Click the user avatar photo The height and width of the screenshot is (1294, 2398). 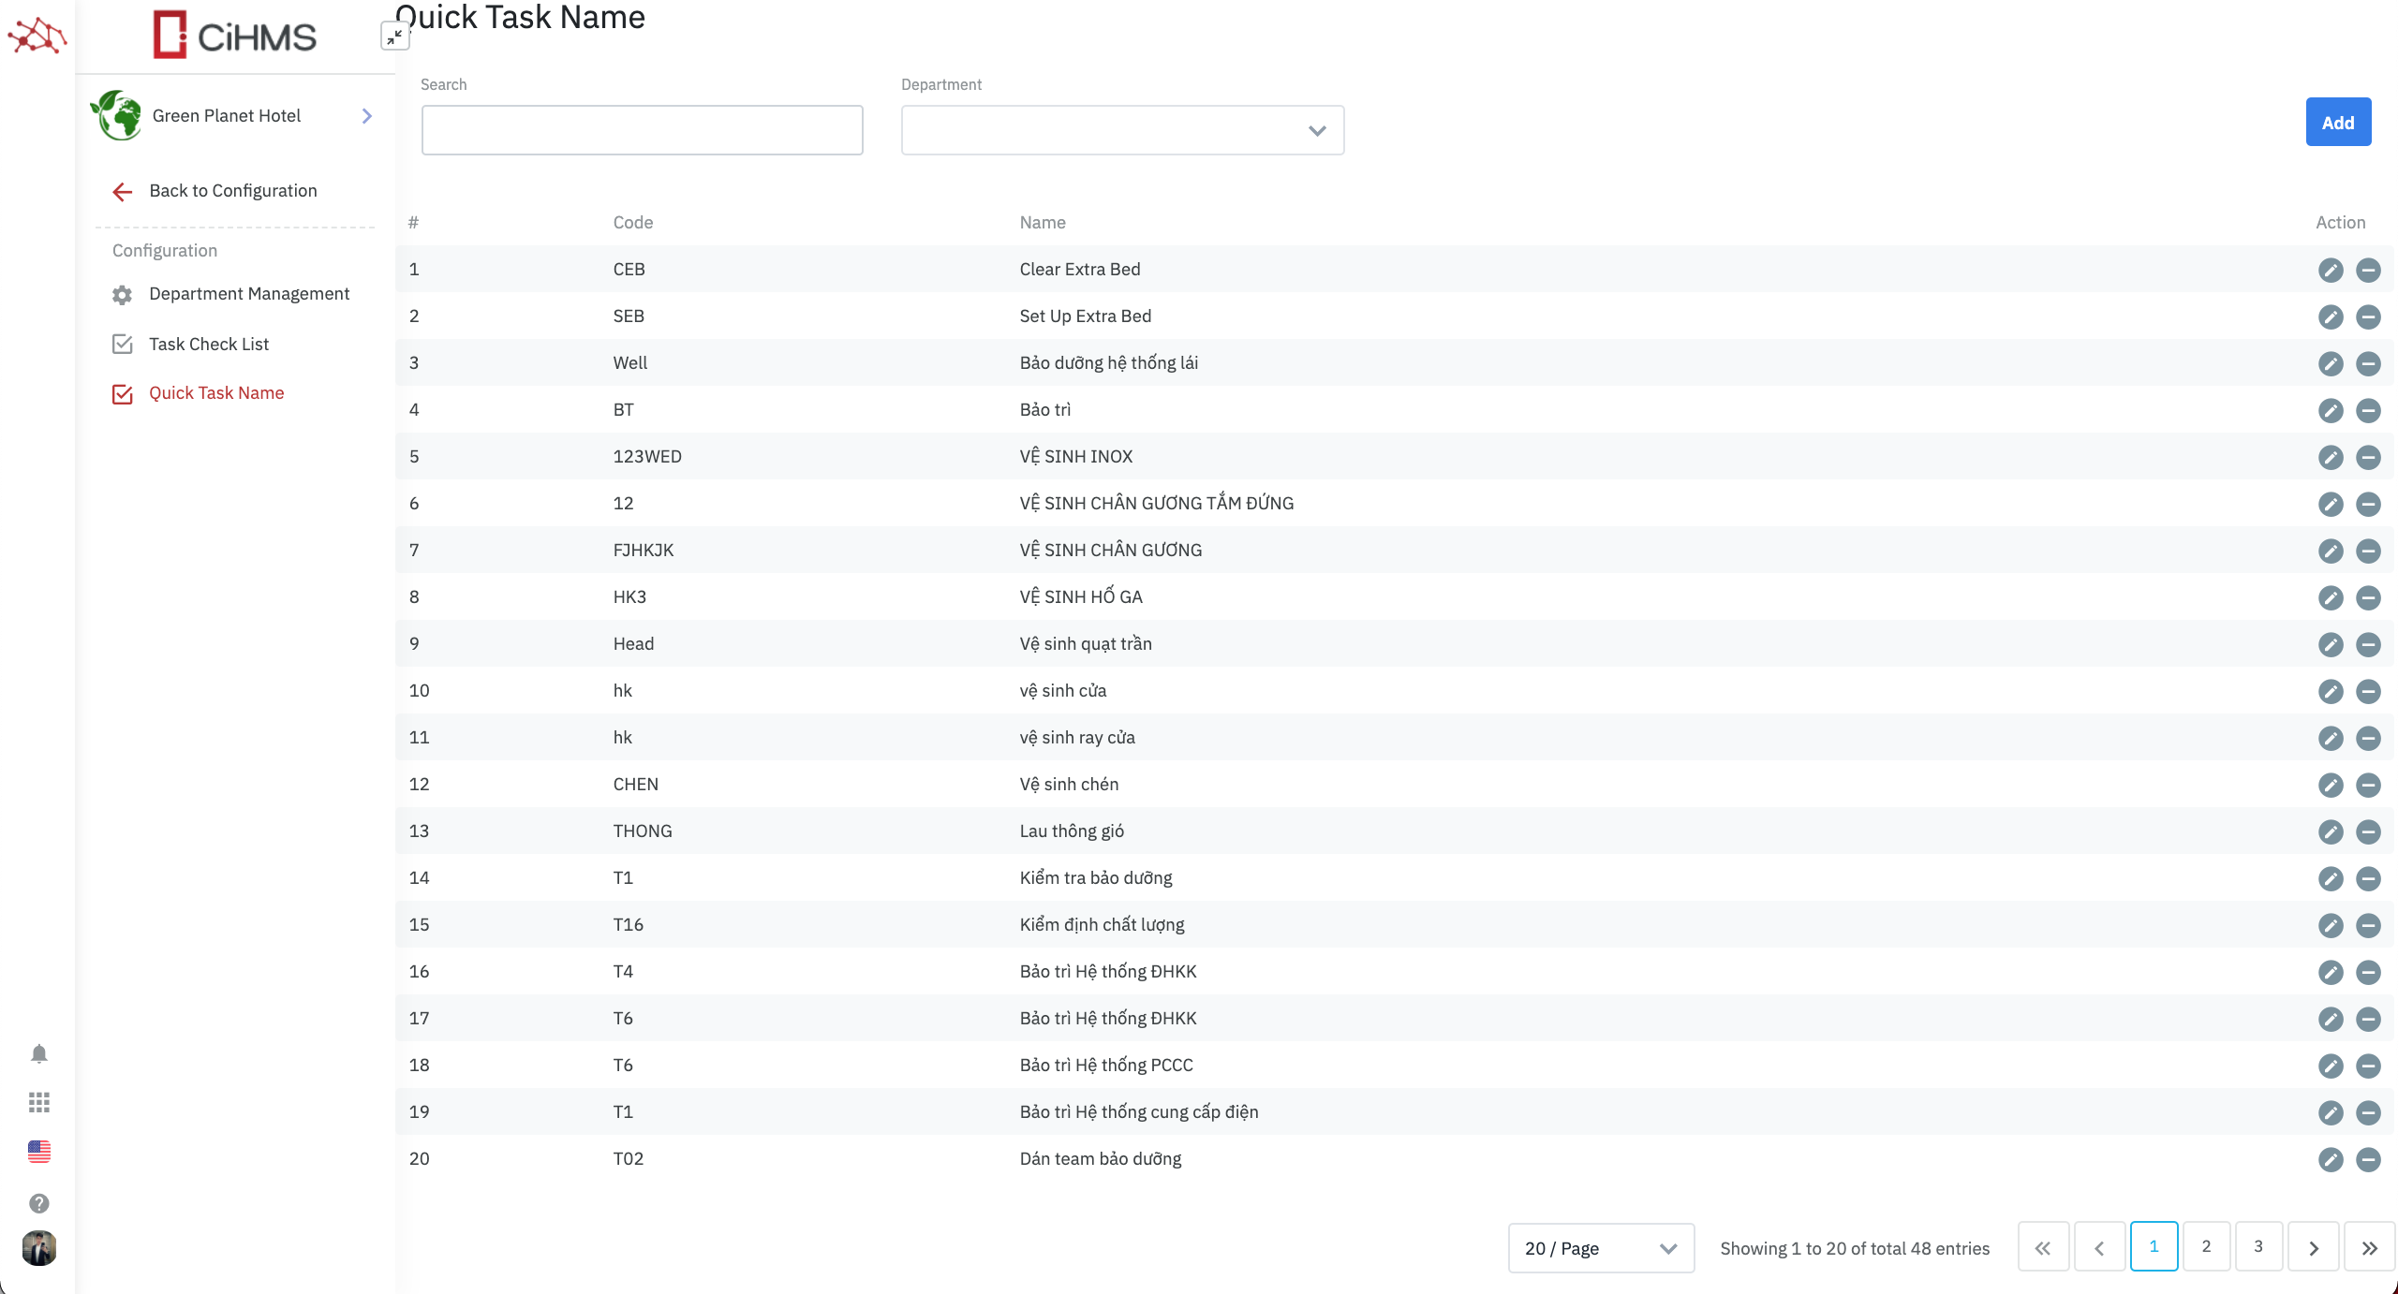[x=38, y=1247]
